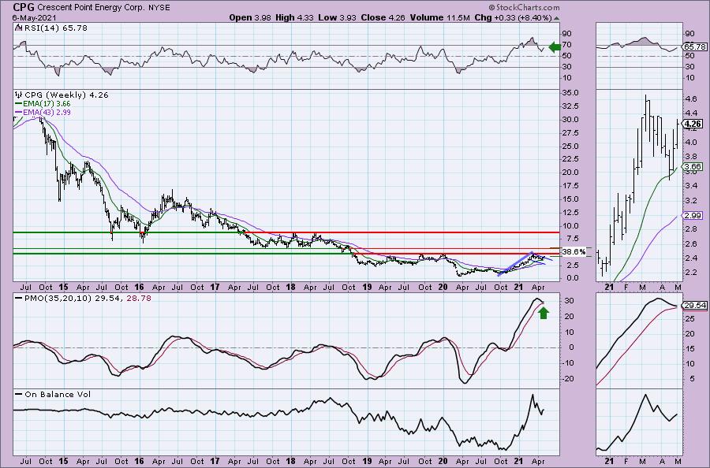Click the boxed 3.66 EMA value tag

693,167
